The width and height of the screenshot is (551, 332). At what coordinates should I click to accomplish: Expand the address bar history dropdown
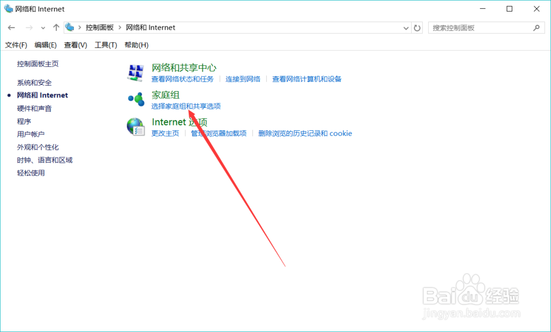pos(406,27)
